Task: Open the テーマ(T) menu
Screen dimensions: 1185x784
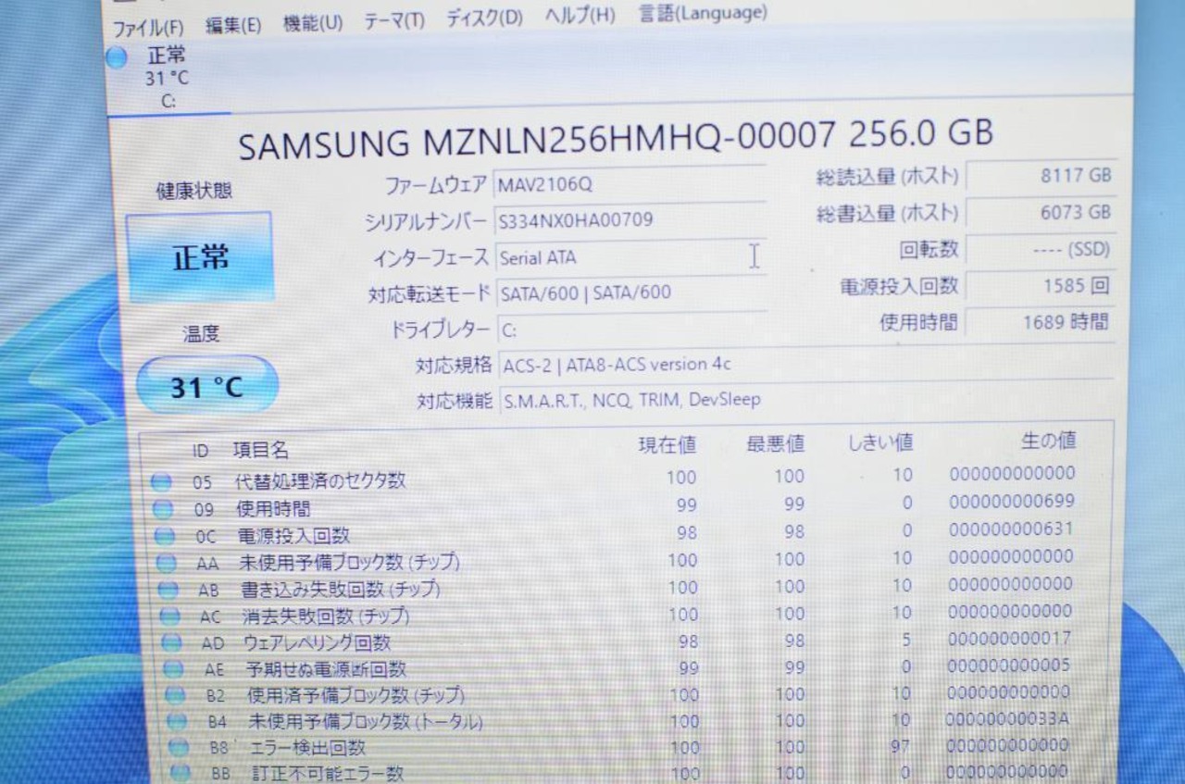Action: (x=393, y=21)
